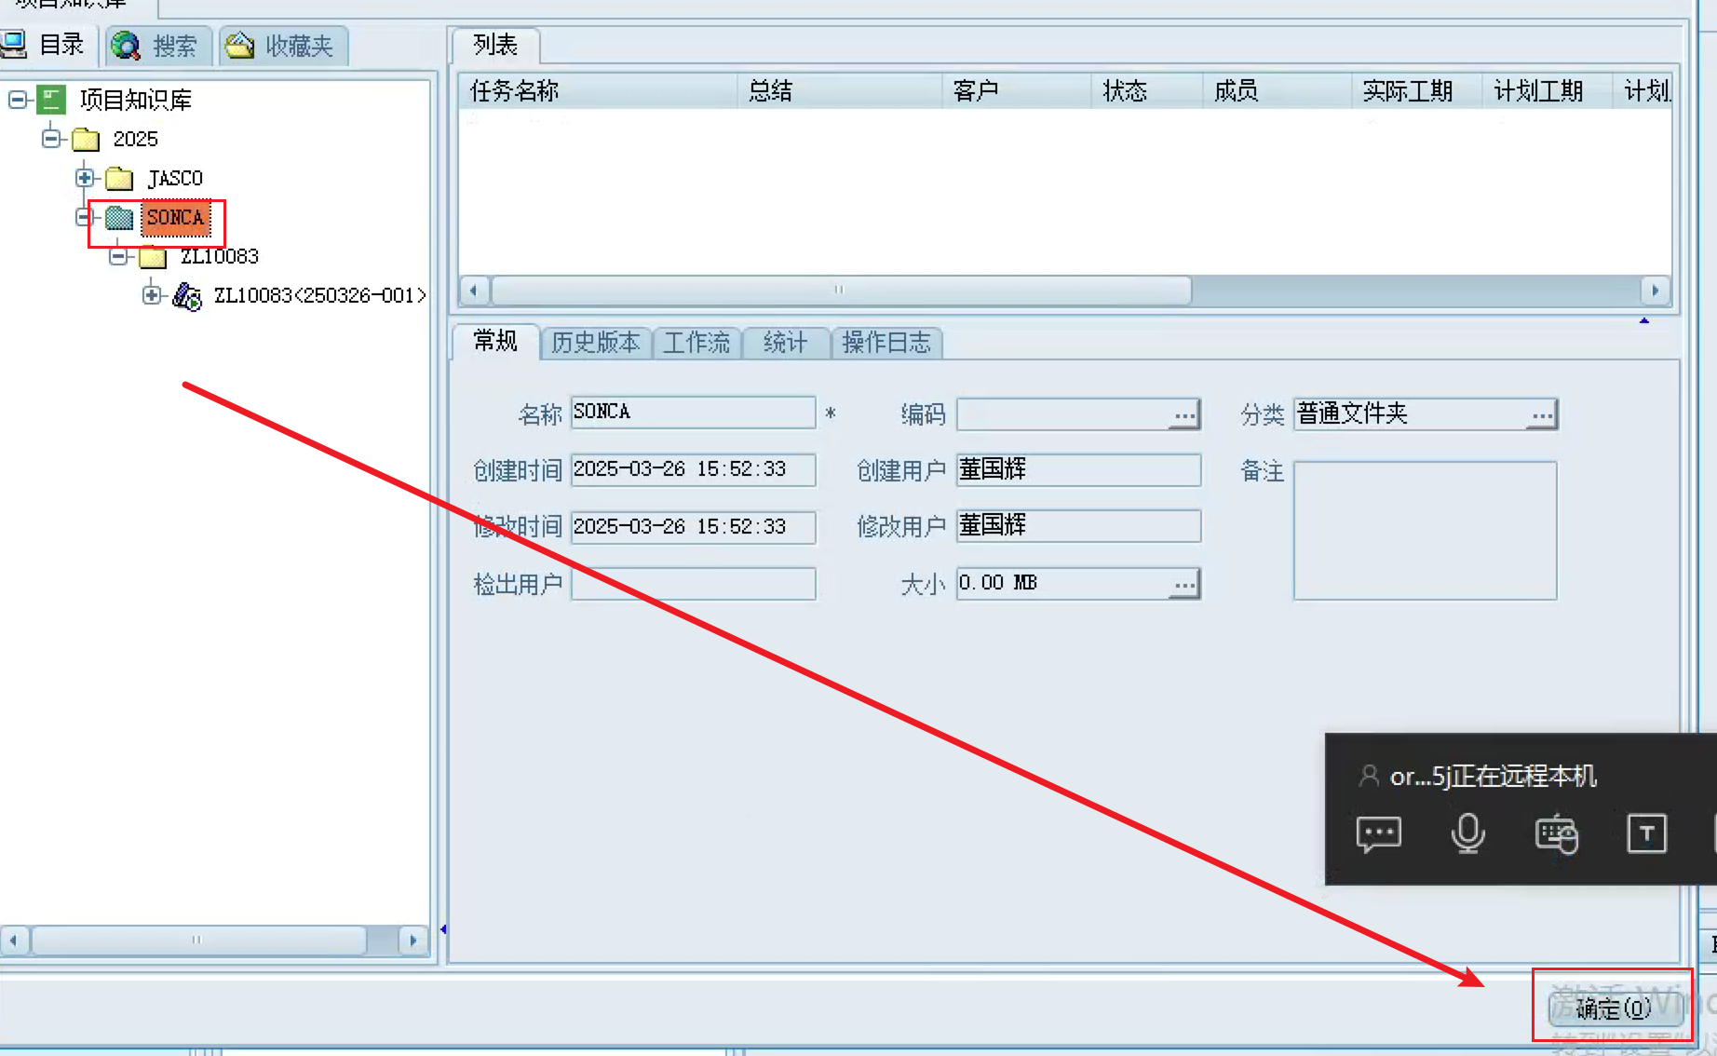The image size is (1717, 1056).
Task: Select ZL10083<250326-001> in the tree
Action: tap(319, 295)
